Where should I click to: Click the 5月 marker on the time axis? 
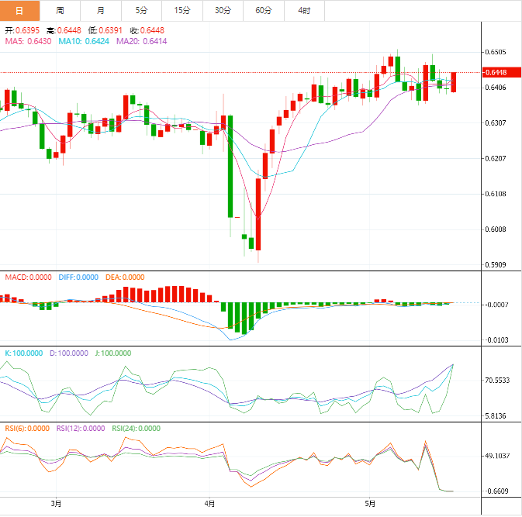point(371,504)
